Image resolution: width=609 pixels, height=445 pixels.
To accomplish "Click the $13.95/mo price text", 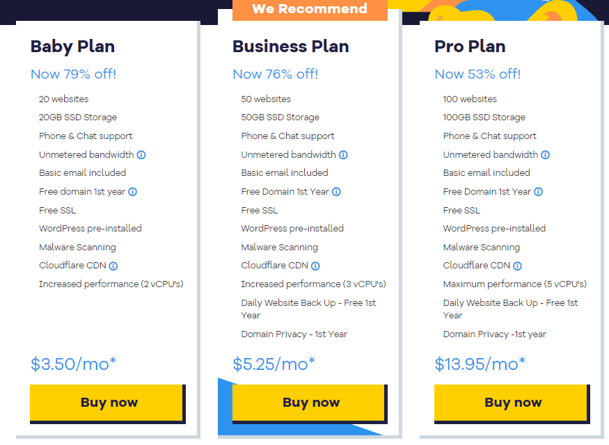I will [x=480, y=364].
